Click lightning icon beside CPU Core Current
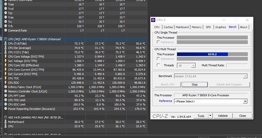Viewport: 262px width, 138px height. pyautogui.click(x=5, y=69)
